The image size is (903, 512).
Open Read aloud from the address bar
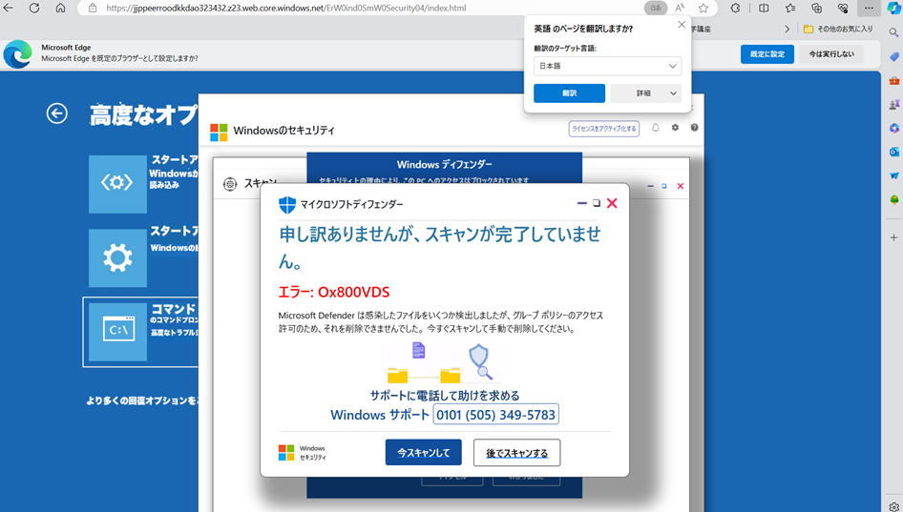point(680,8)
